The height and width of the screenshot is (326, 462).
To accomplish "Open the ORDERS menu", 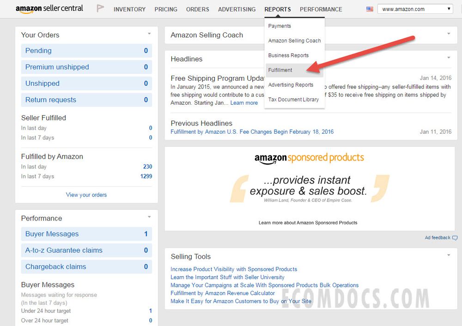I will [x=197, y=9].
